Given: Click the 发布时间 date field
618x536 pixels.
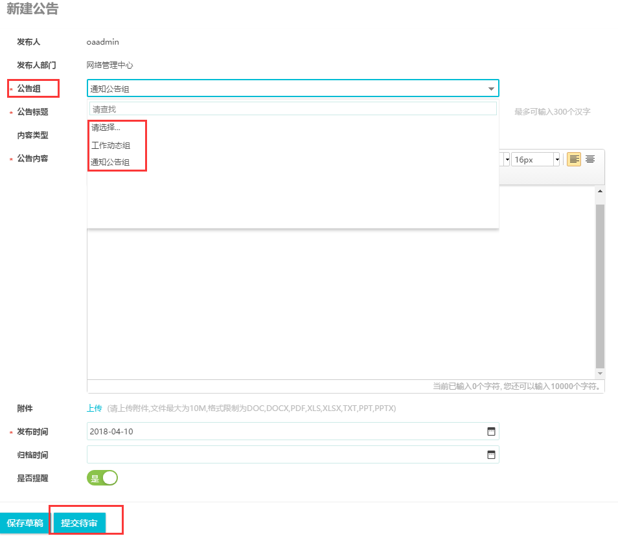Looking at the screenshot, I should (x=293, y=431).
